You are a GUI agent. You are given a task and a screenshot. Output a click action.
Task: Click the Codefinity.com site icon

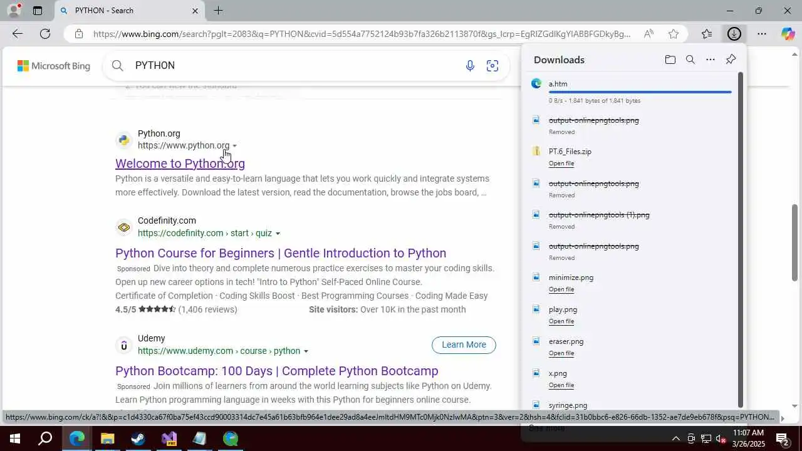[124, 227]
